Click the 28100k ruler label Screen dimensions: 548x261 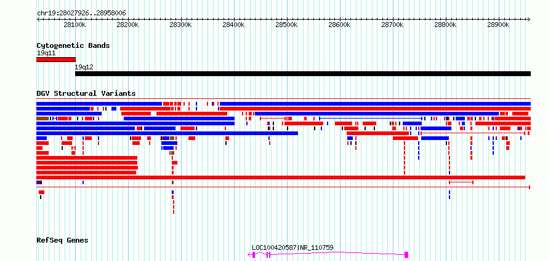75,25
